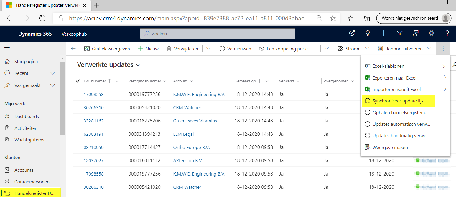Click the more commands ellipsis button
456x197 pixels.
[443, 49]
